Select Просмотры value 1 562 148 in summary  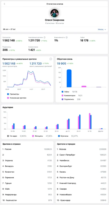click(x=8, y=40)
